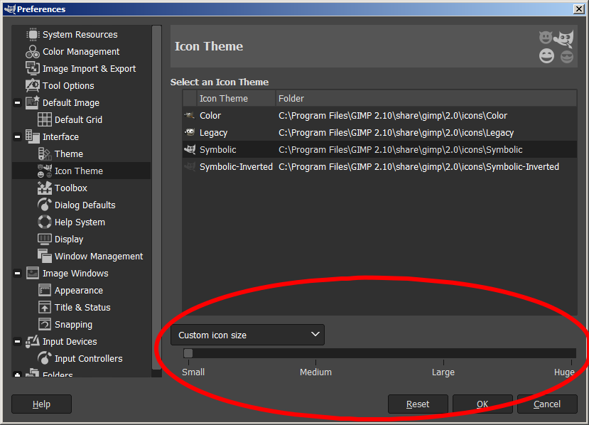Click the Tool Options icon
Screen dimensions: 589x425
click(x=32, y=86)
